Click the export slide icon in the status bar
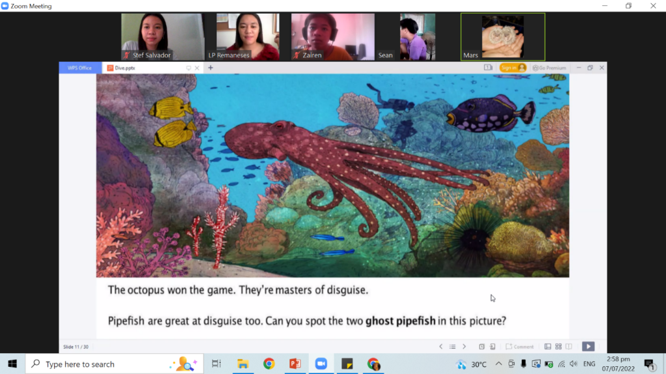 point(493,347)
